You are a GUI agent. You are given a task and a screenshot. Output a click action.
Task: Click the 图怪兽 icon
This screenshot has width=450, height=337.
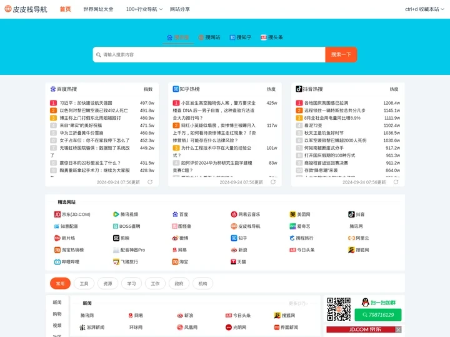click(174, 227)
